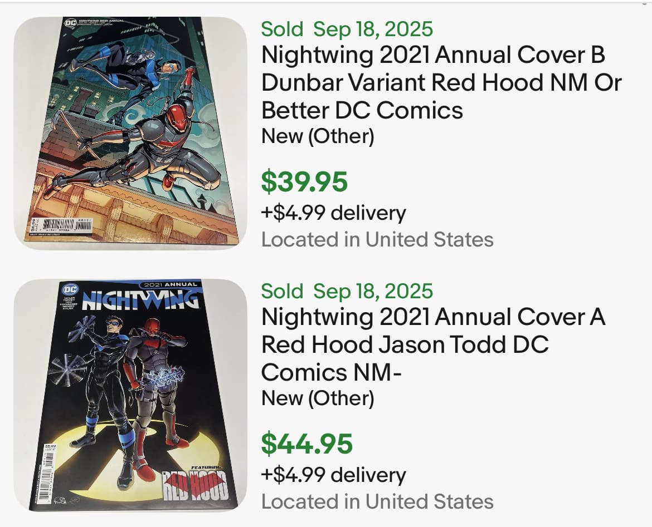The width and height of the screenshot is (652, 527).
Task: Click "New (Other)" condition on the Cover A listing
Action: coord(318,398)
